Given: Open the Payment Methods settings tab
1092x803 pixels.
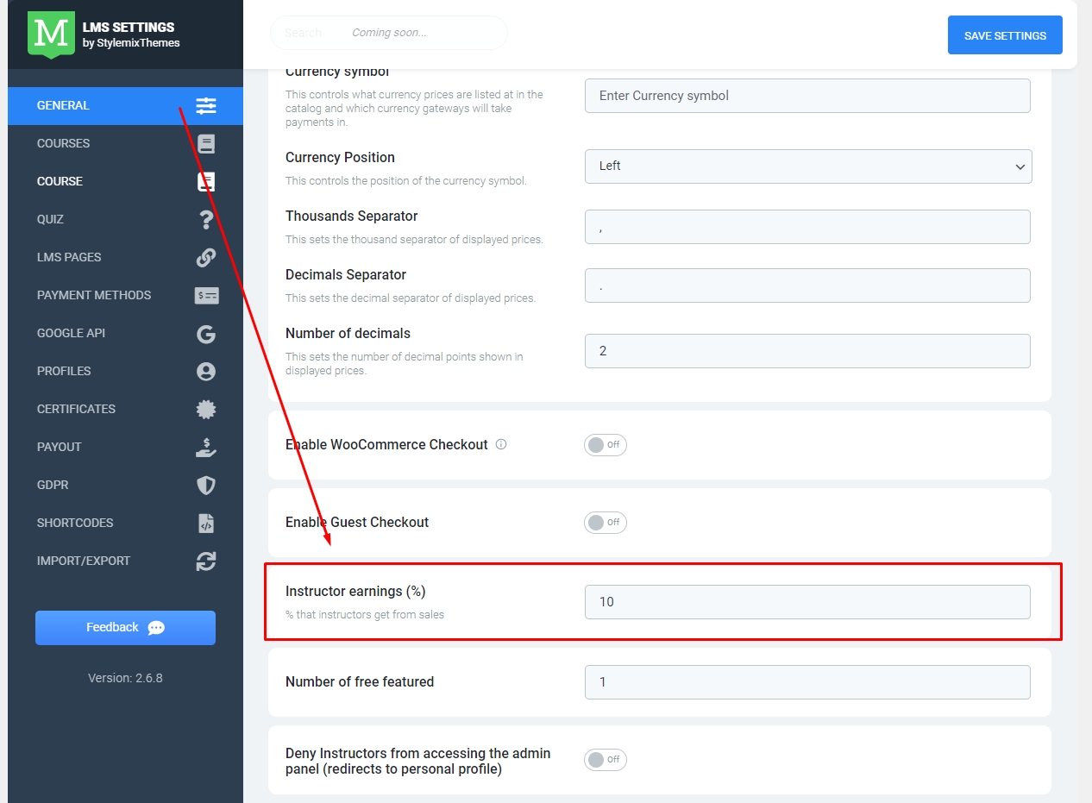Looking at the screenshot, I should [94, 295].
